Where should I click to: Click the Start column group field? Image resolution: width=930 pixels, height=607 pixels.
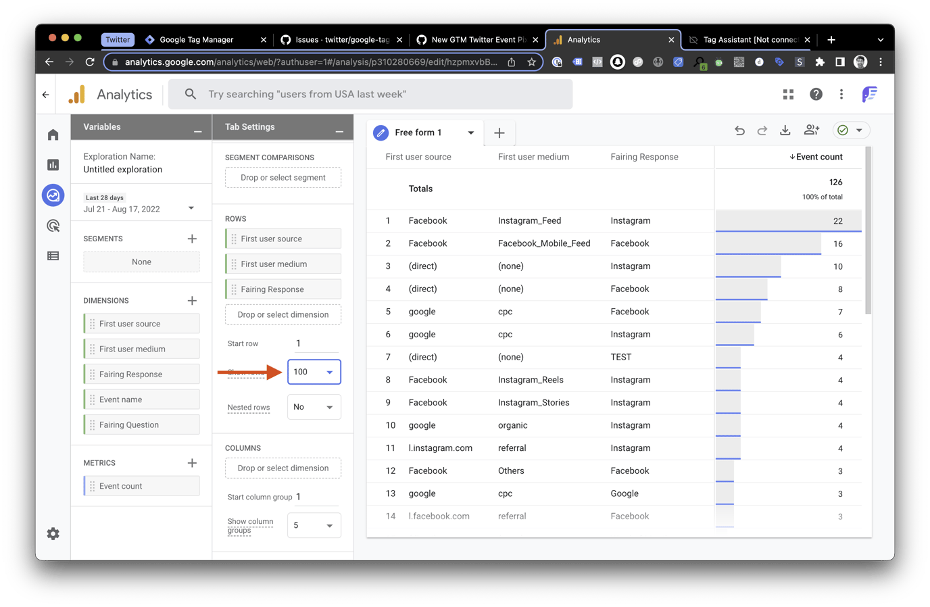click(x=317, y=497)
